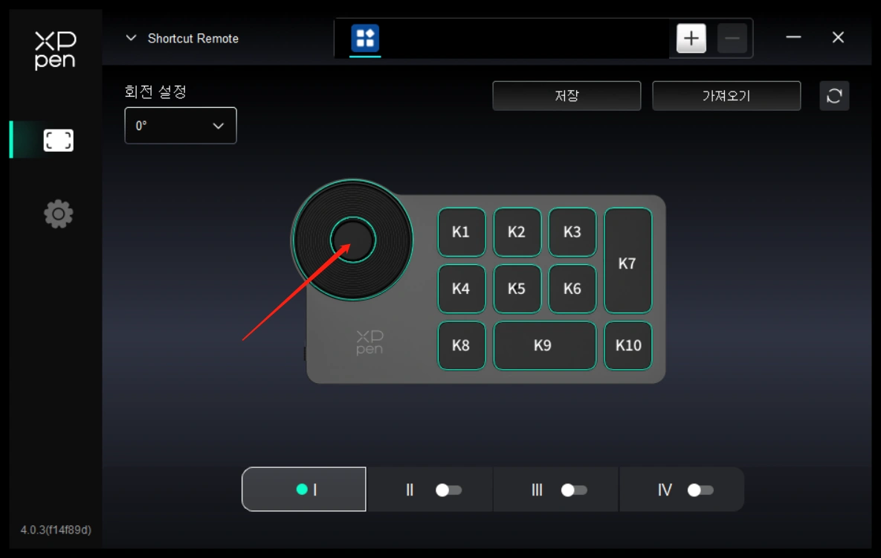Click the blue application grid icon
This screenshot has width=881, height=558.
click(x=365, y=38)
